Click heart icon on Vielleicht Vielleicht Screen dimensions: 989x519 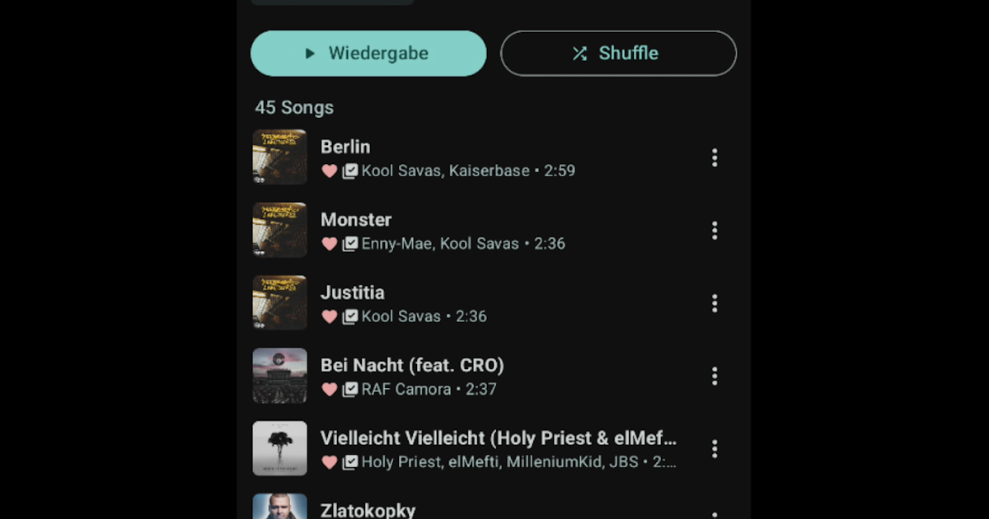[x=329, y=462]
